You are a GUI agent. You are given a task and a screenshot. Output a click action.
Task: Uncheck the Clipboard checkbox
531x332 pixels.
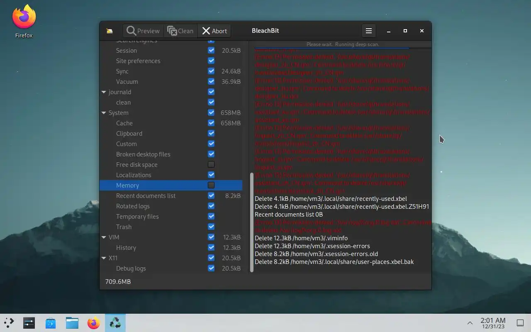pyautogui.click(x=211, y=133)
